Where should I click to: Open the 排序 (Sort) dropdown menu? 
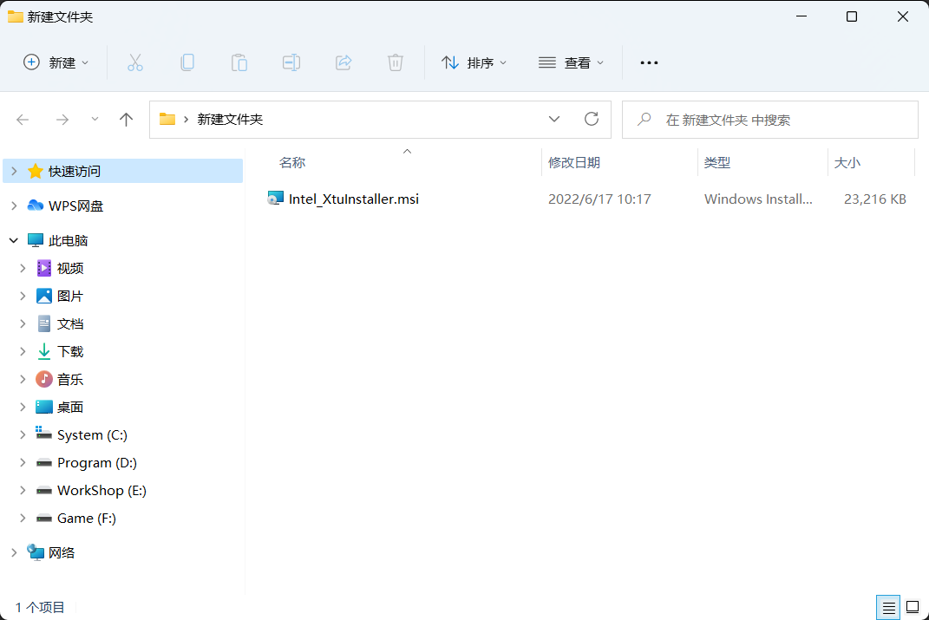click(x=474, y=62)
